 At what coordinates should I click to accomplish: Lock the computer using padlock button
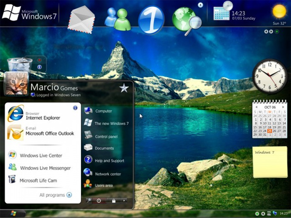tap(114, 201)
